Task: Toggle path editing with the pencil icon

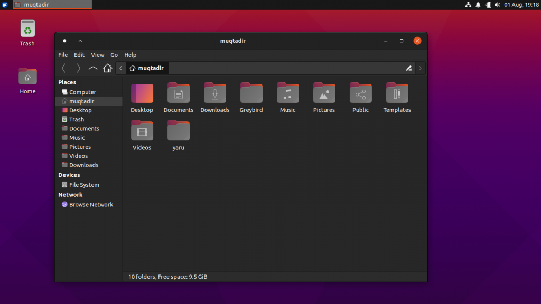Action: tap(408, 68)
